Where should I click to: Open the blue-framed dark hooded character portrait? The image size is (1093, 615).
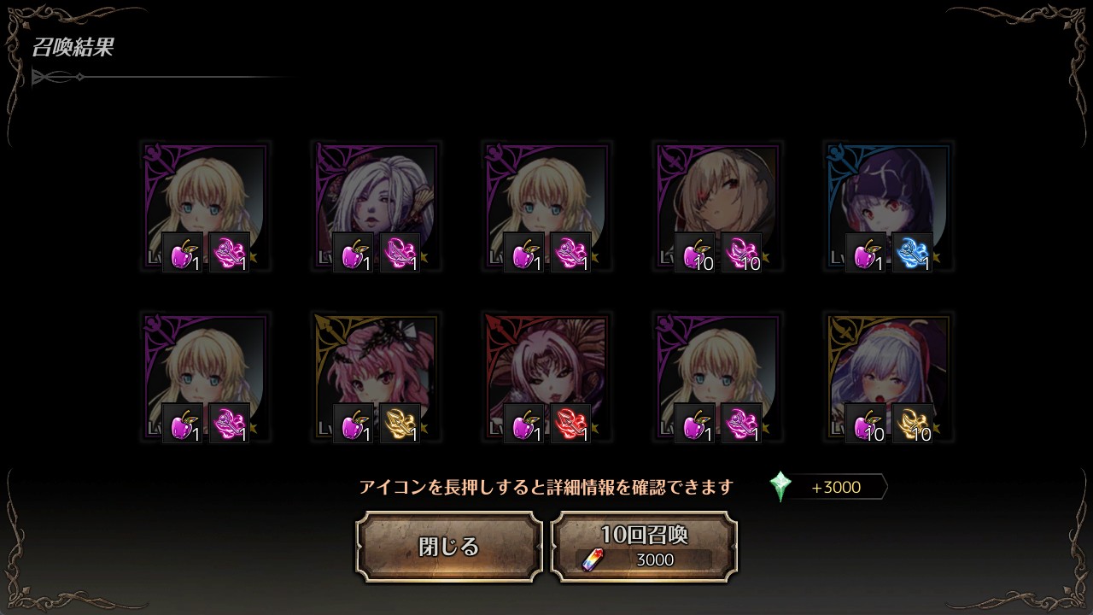point(888,207)
